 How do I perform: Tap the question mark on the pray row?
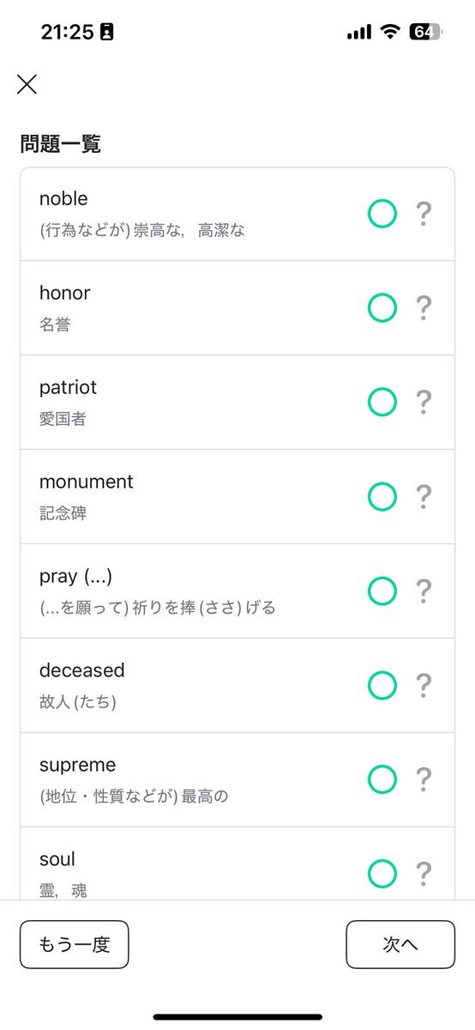click(423, 591)
